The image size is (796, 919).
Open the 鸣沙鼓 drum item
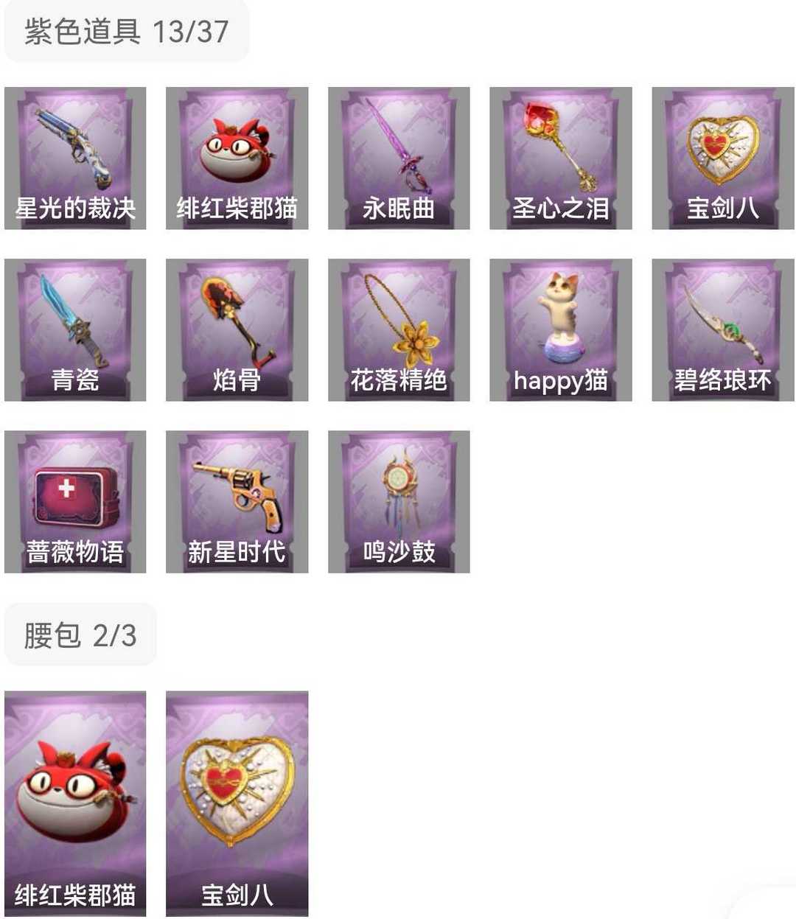point(399,502)
